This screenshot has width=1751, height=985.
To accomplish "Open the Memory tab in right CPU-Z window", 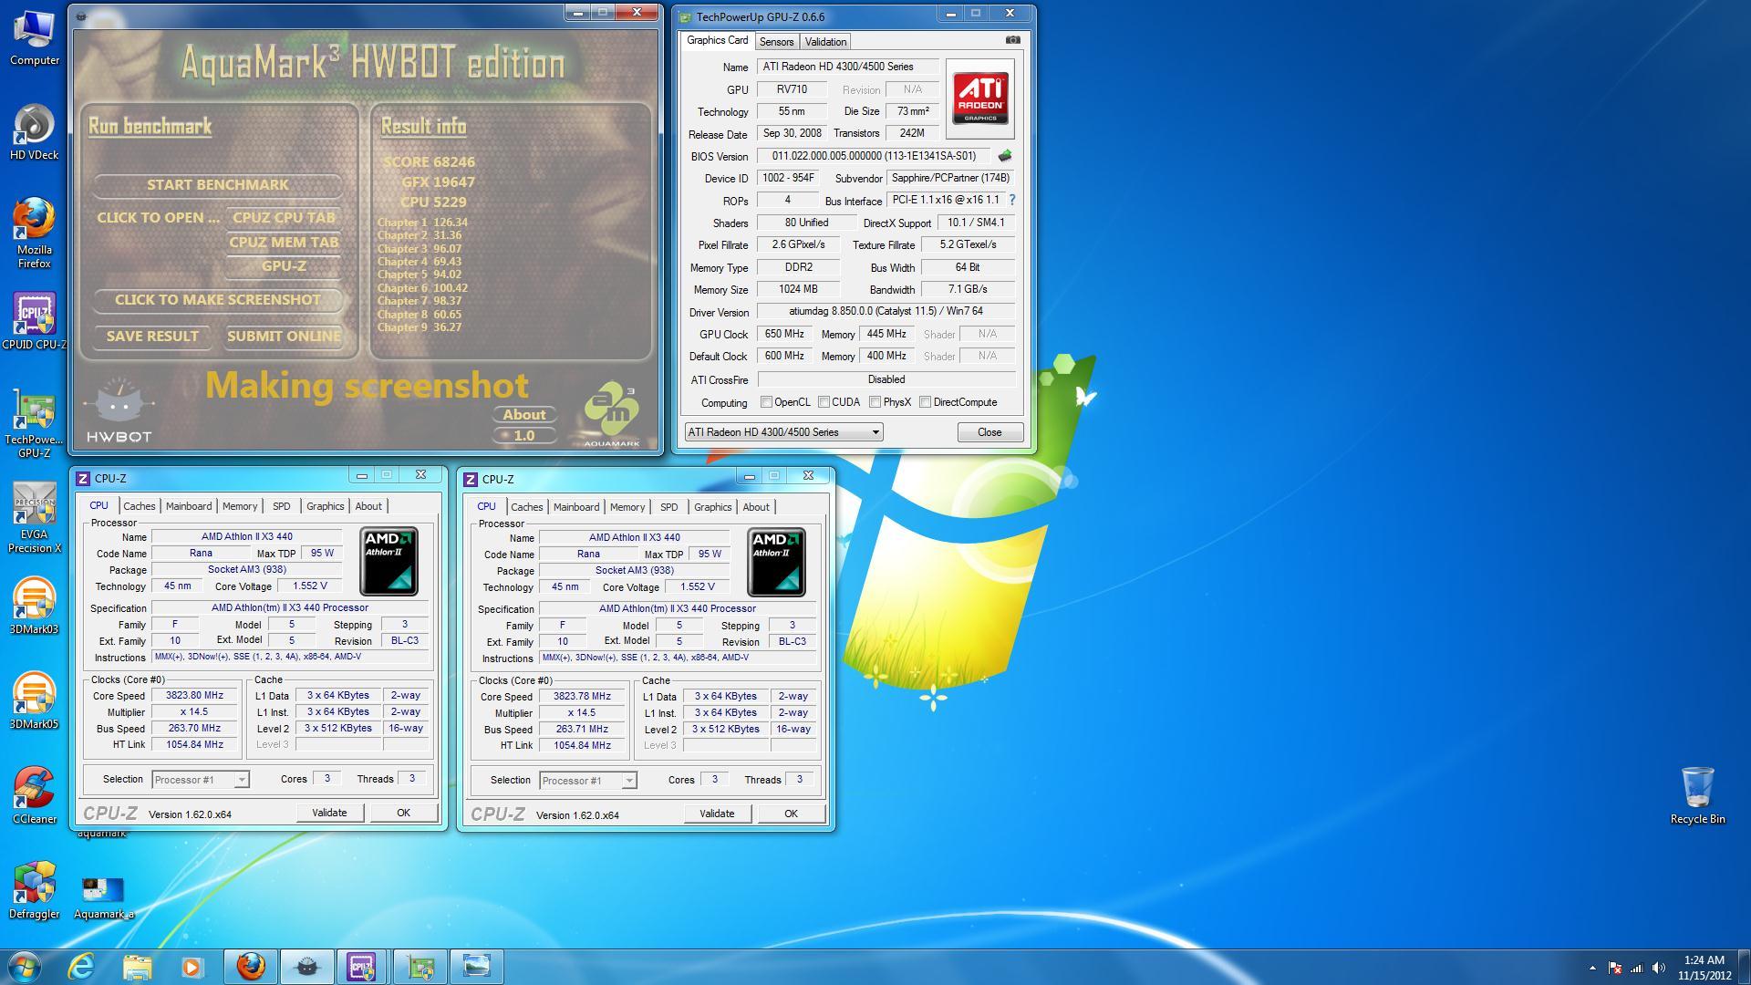I will pyautogui.click(x=627, y=507).
